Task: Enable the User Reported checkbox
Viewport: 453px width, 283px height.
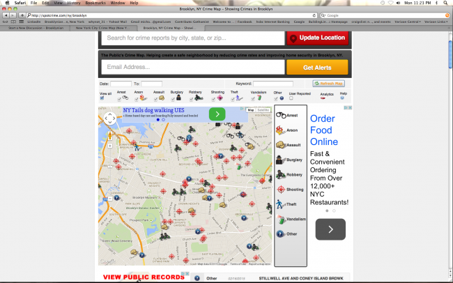Action: (x=291, y=98)
